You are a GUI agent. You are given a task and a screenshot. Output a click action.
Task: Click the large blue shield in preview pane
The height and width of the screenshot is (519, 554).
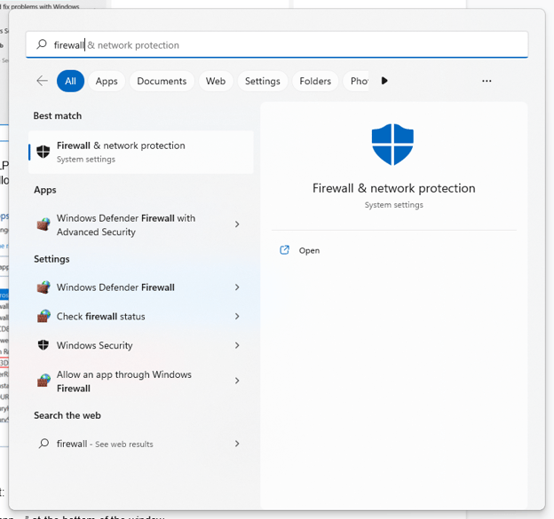coord(392,145)
